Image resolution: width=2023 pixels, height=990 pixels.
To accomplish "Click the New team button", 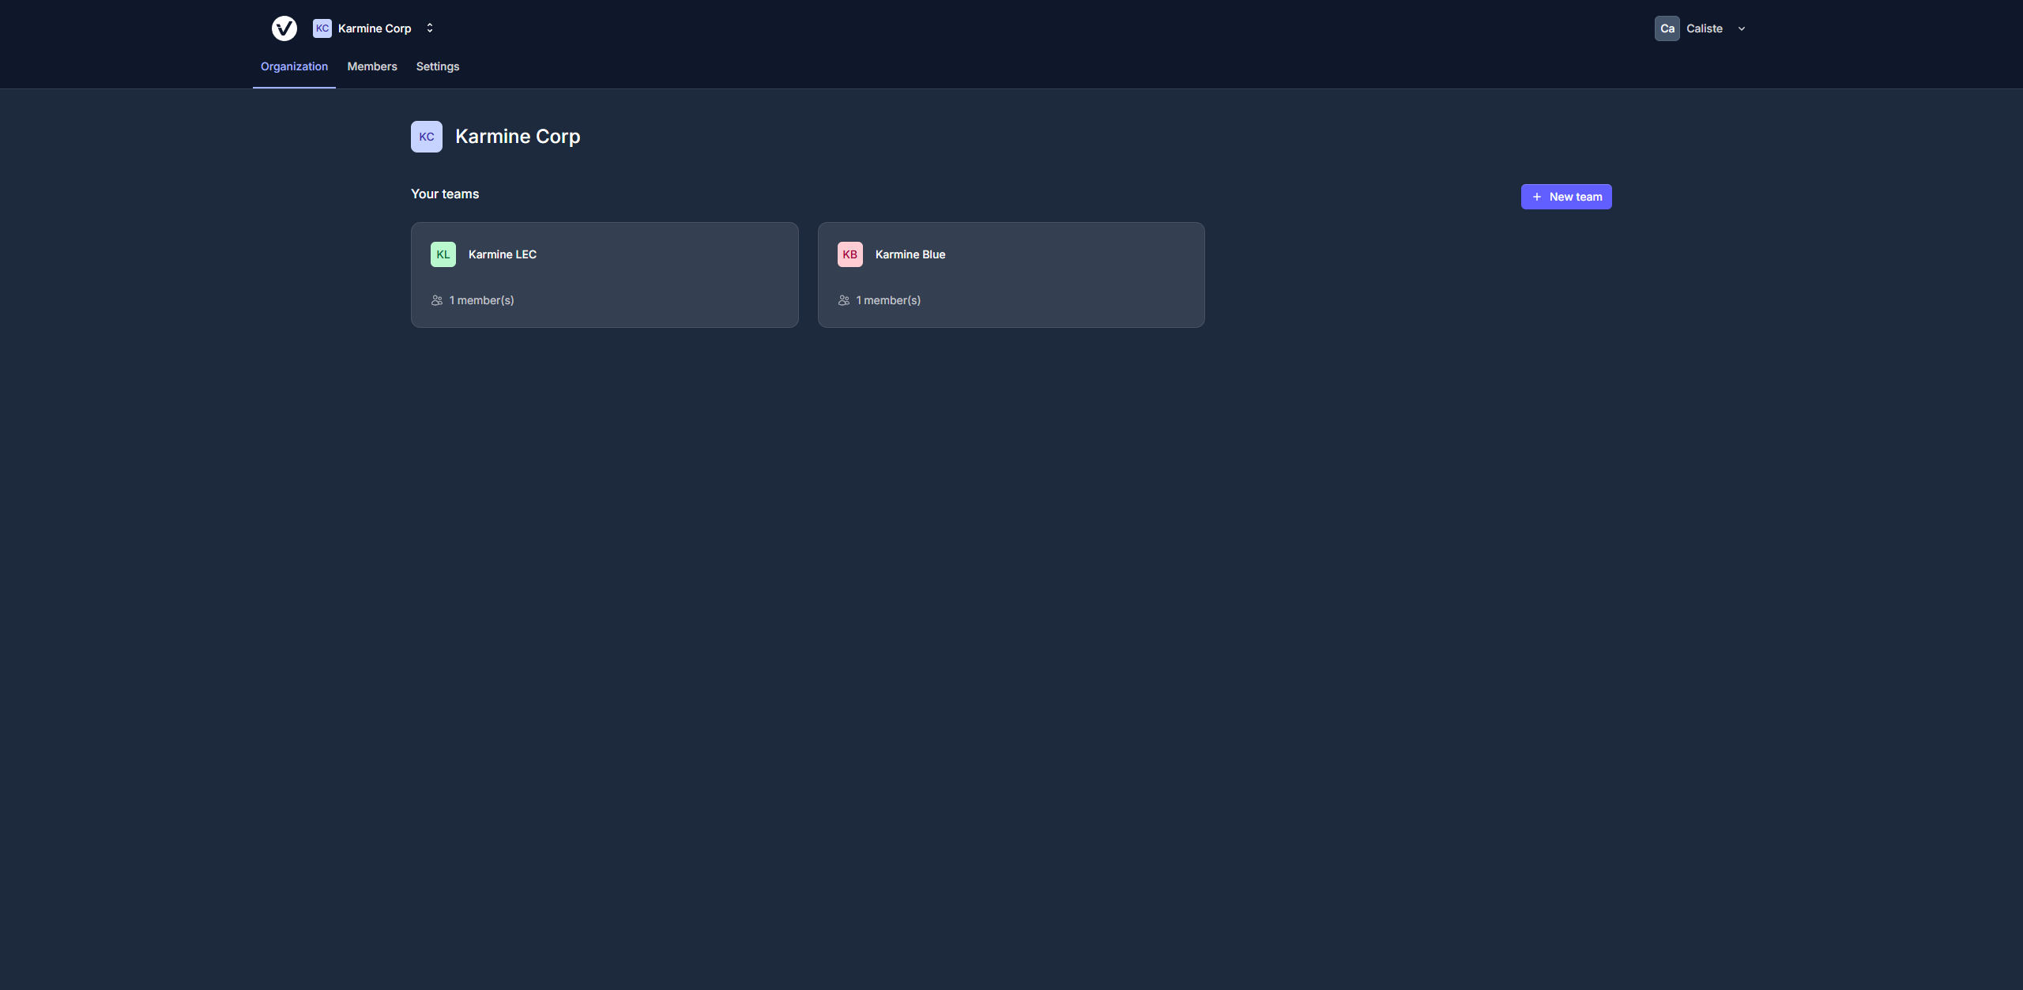I will (1566, 196).
